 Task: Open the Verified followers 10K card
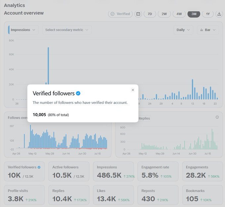[24, 171]
